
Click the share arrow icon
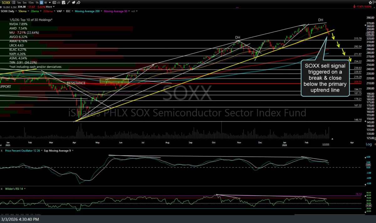(x=79, y=3)
